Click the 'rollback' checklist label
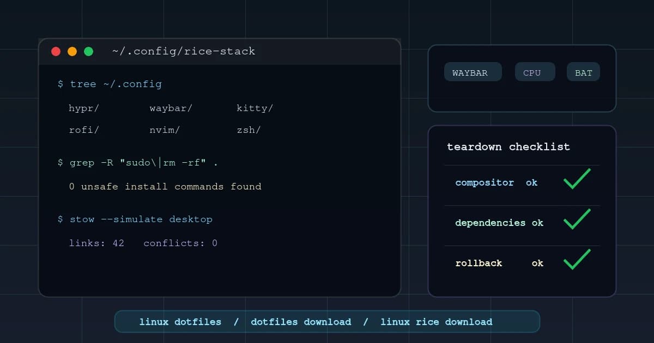This screenshot has width=654, height=343. [479, 264]
